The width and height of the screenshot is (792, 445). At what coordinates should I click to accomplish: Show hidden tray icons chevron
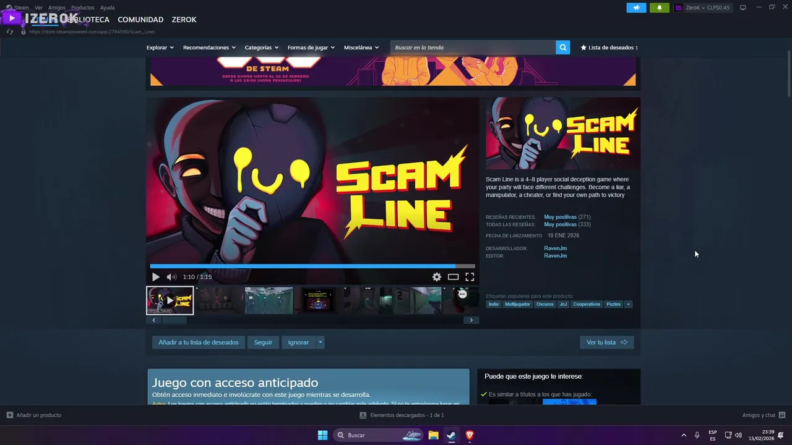(x=684, y=435)
